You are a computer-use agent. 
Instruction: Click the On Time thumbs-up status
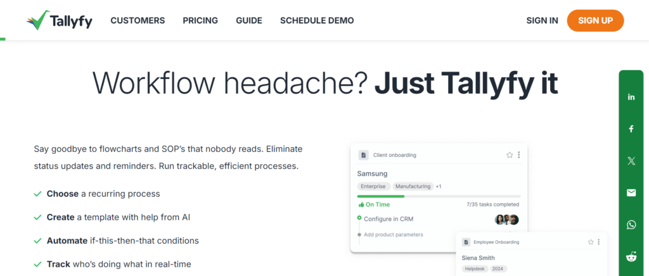click(374, 204)
